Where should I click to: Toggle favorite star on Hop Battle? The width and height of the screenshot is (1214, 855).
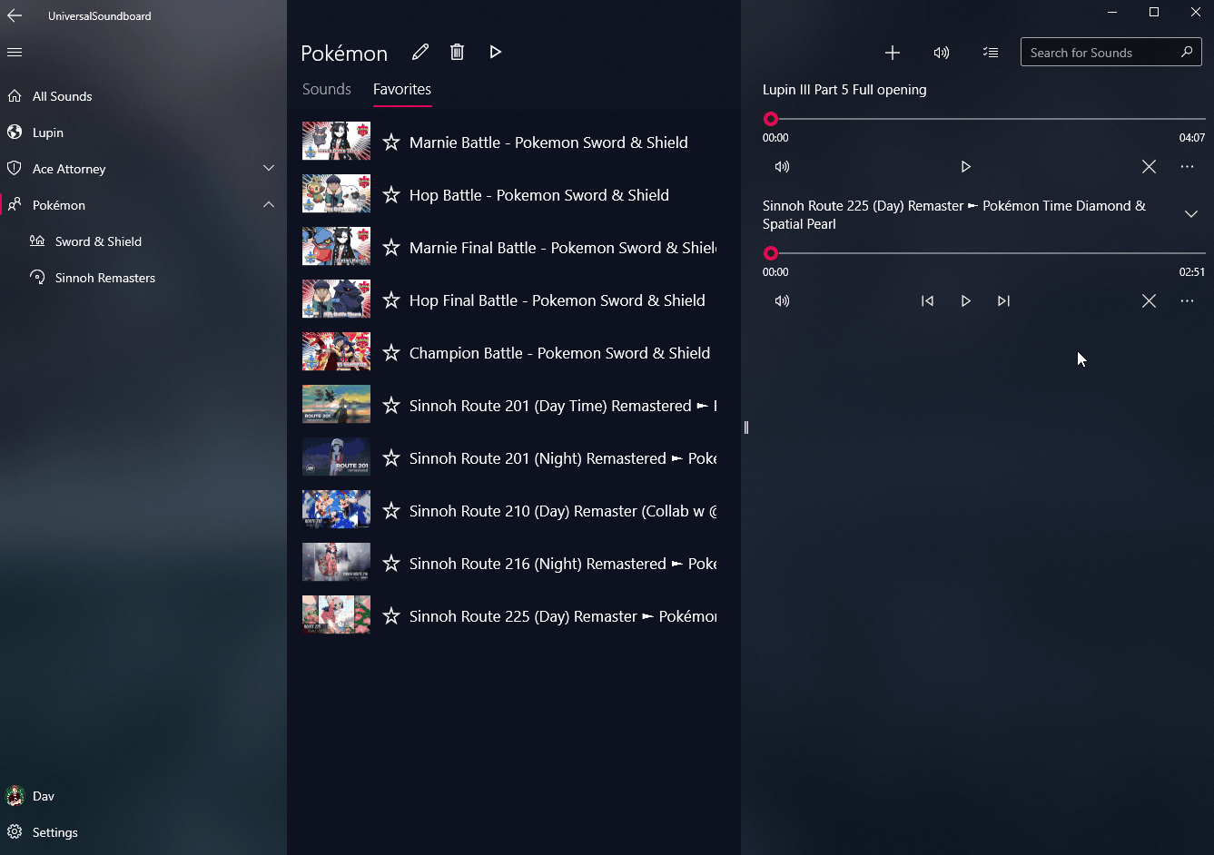[x=390, y=195]
